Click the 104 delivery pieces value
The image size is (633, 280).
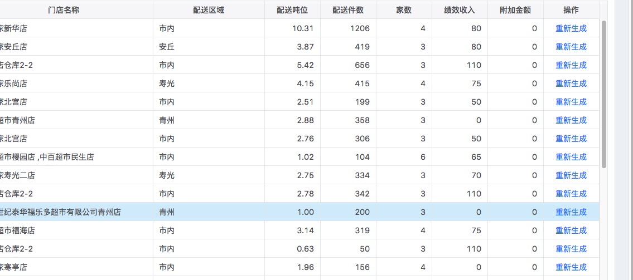click(362, 157)
